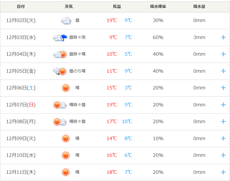Click the 降水確率 column header
The image size is (230, 181).
click(x=158, y=7)
